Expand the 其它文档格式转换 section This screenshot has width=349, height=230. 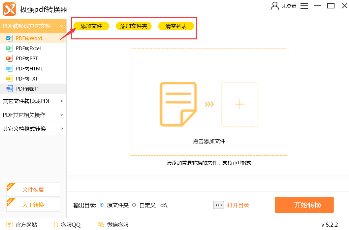pyautogui.click(x=61, y=129)
